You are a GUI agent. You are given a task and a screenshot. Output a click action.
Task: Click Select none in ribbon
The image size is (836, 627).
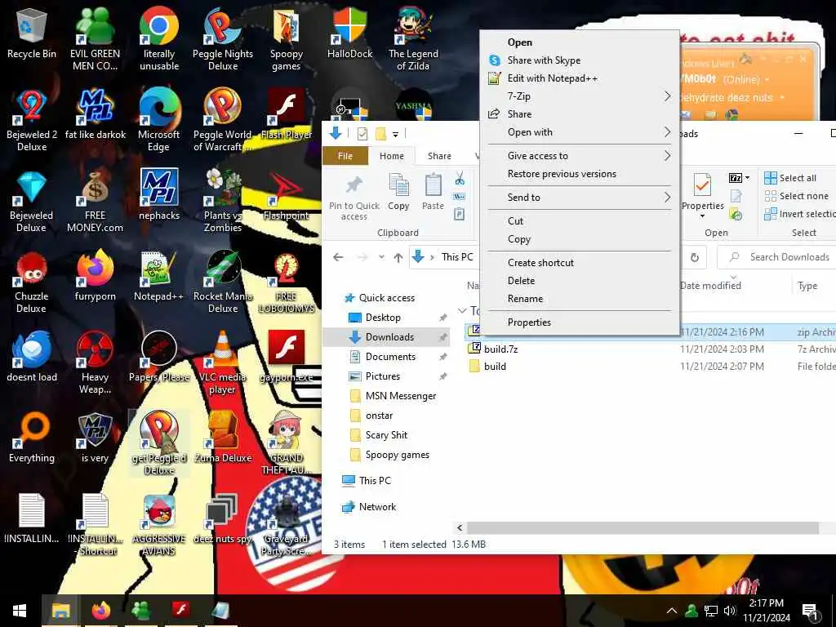797,196
